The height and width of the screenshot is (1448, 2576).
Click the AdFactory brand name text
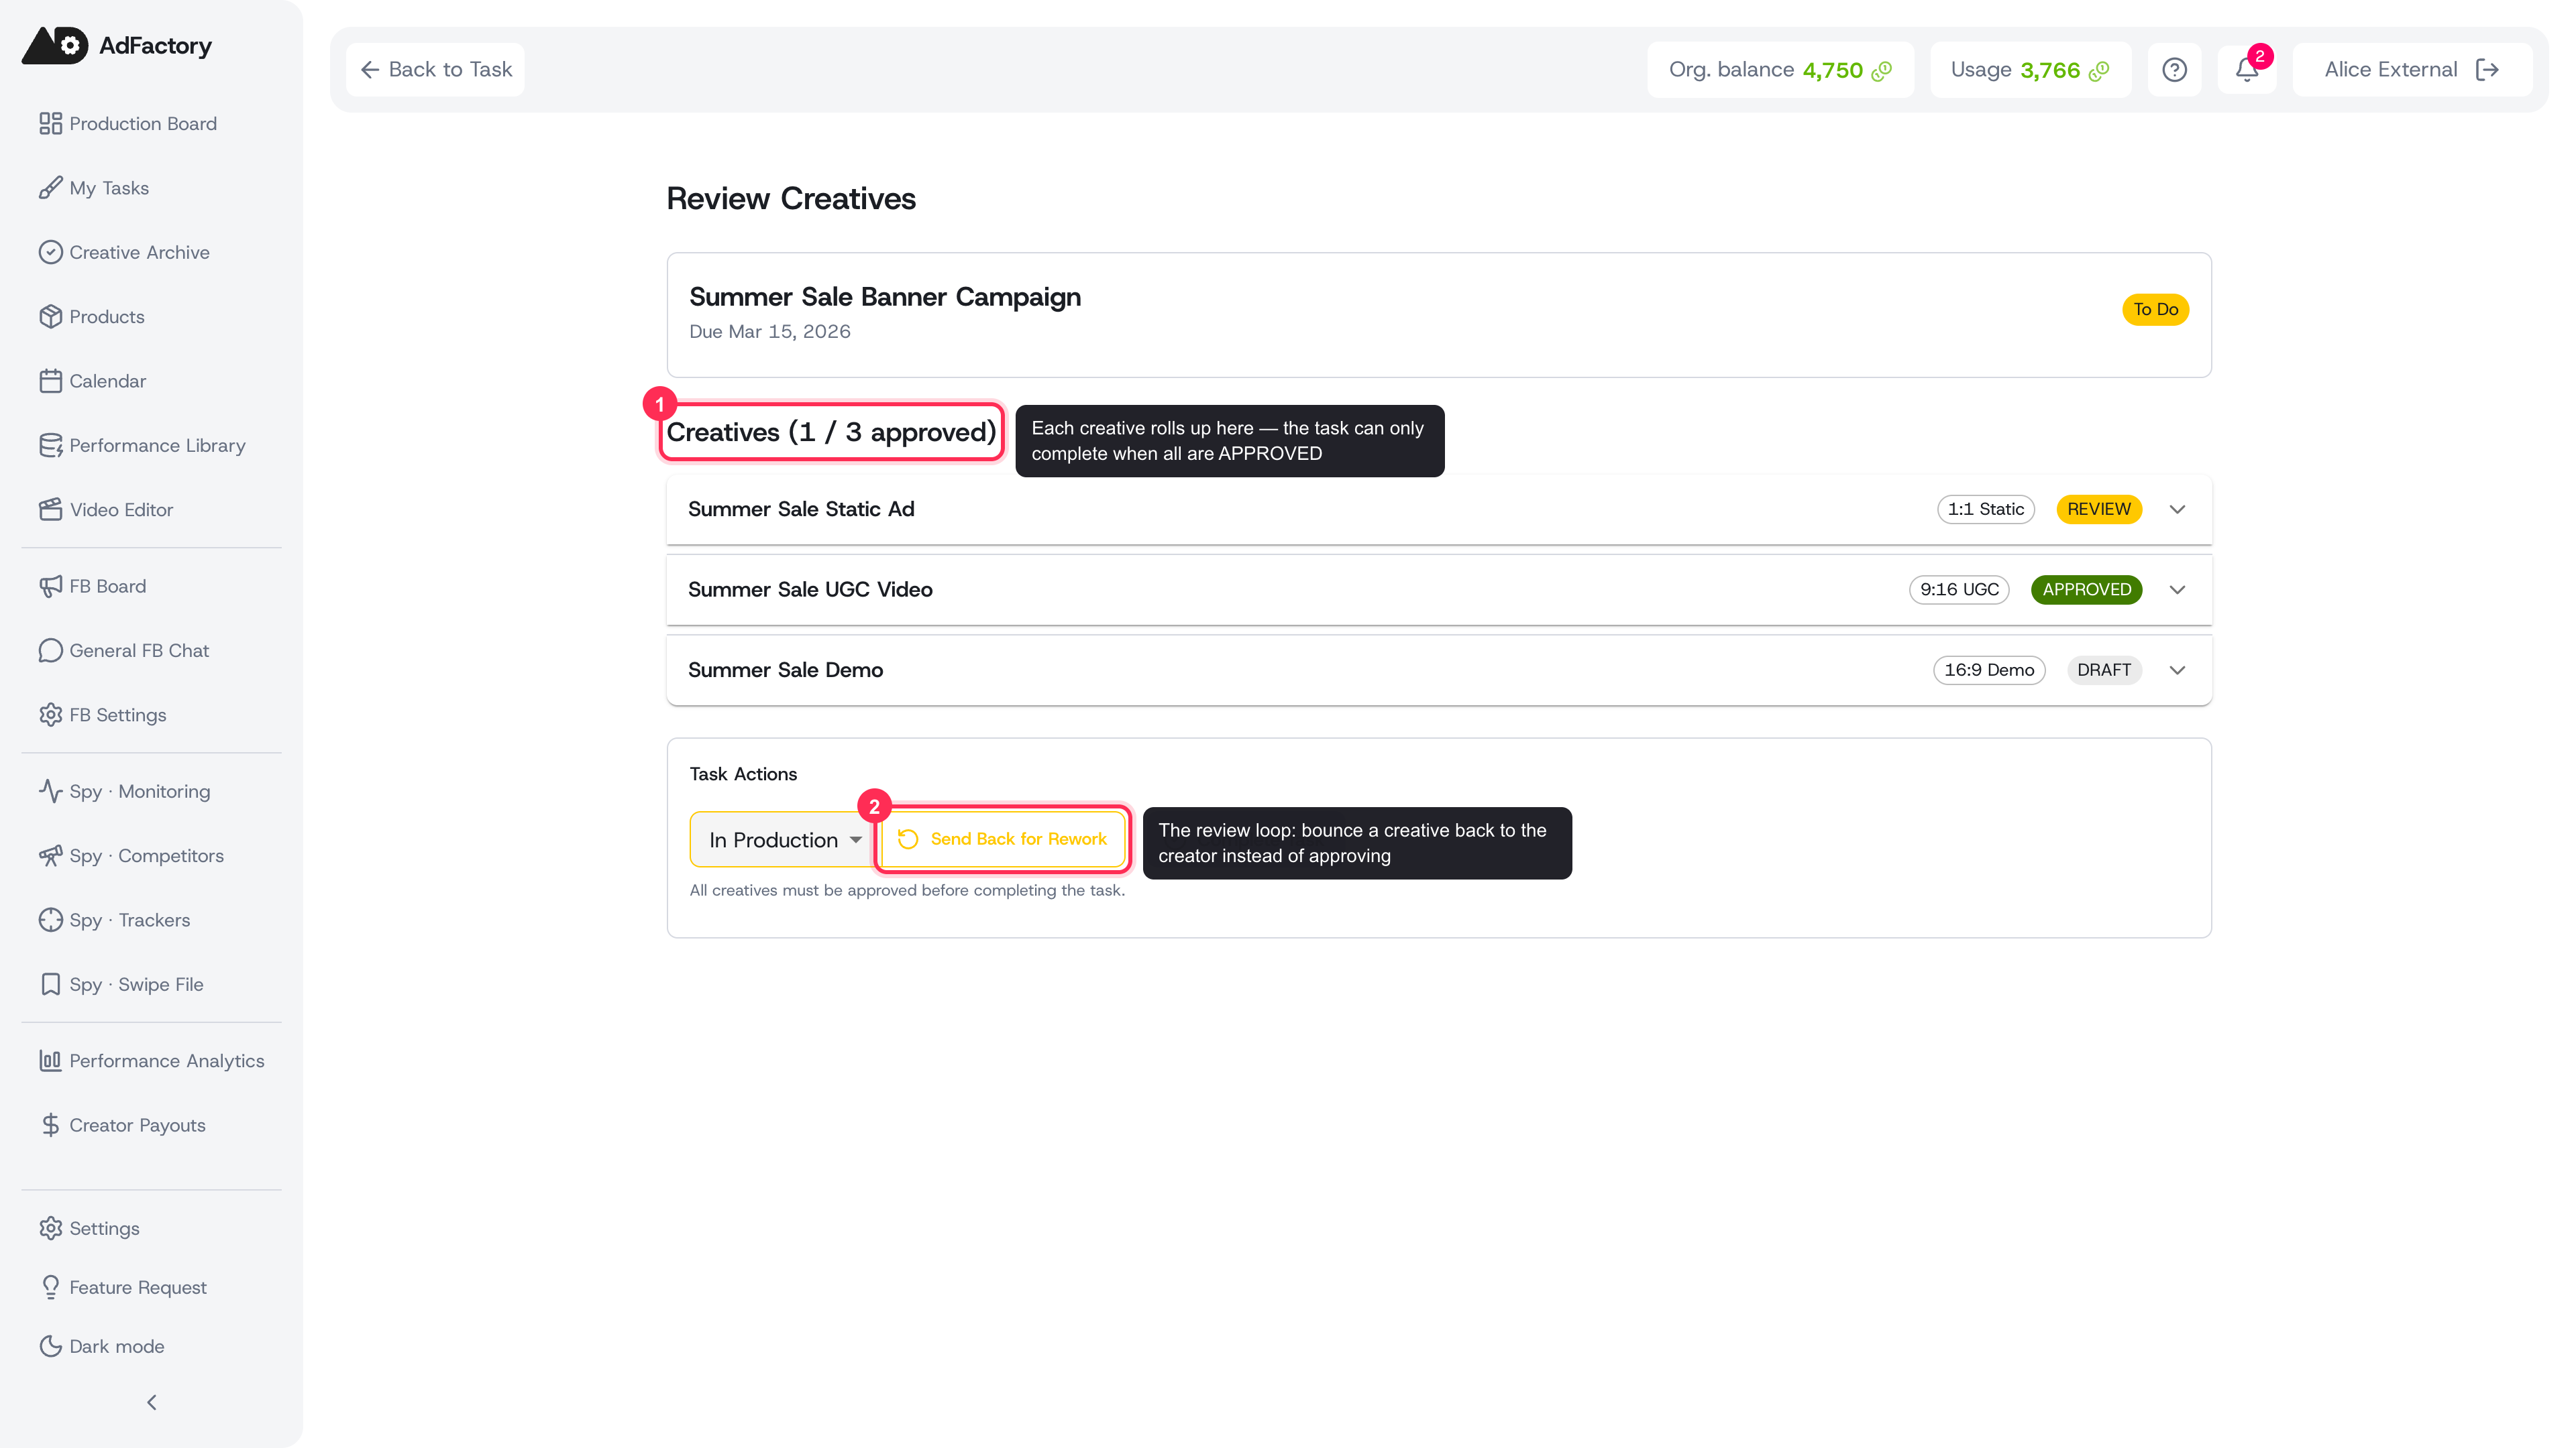point(155,46)
